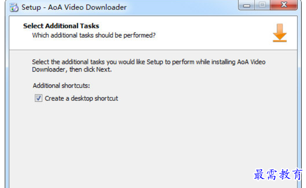Click the instruction line starting 'Select the additional tasks'
This screenshot has height=188, width=306.
click(149, 62)
